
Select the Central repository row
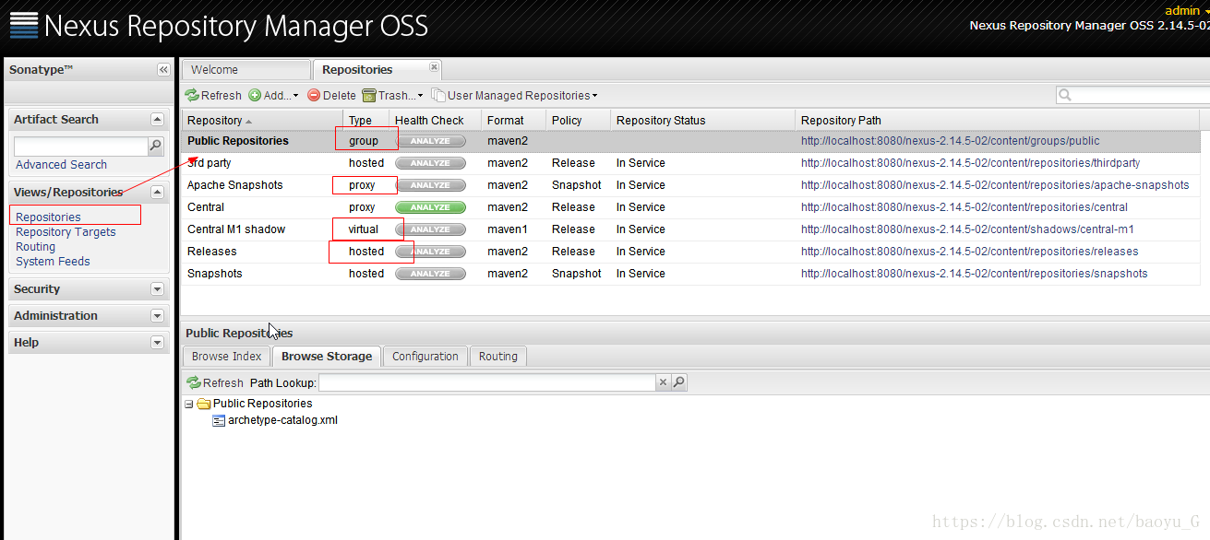coord(690,207)
